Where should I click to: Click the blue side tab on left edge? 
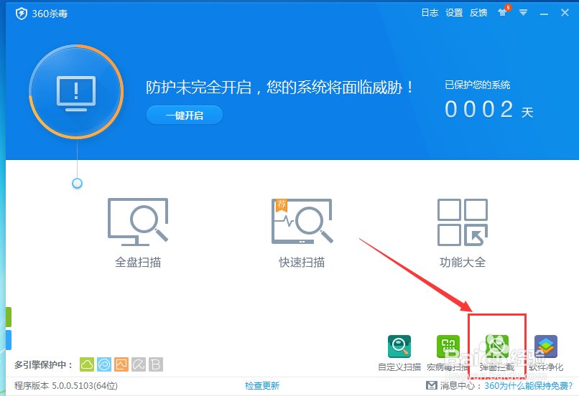(x=9, y=340)
